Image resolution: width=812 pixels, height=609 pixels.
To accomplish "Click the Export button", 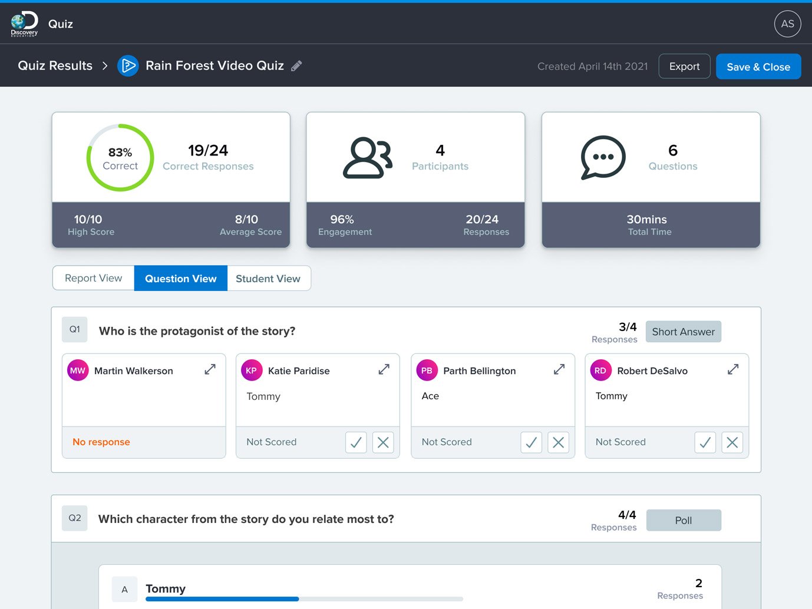I will (x=684, y=66).
